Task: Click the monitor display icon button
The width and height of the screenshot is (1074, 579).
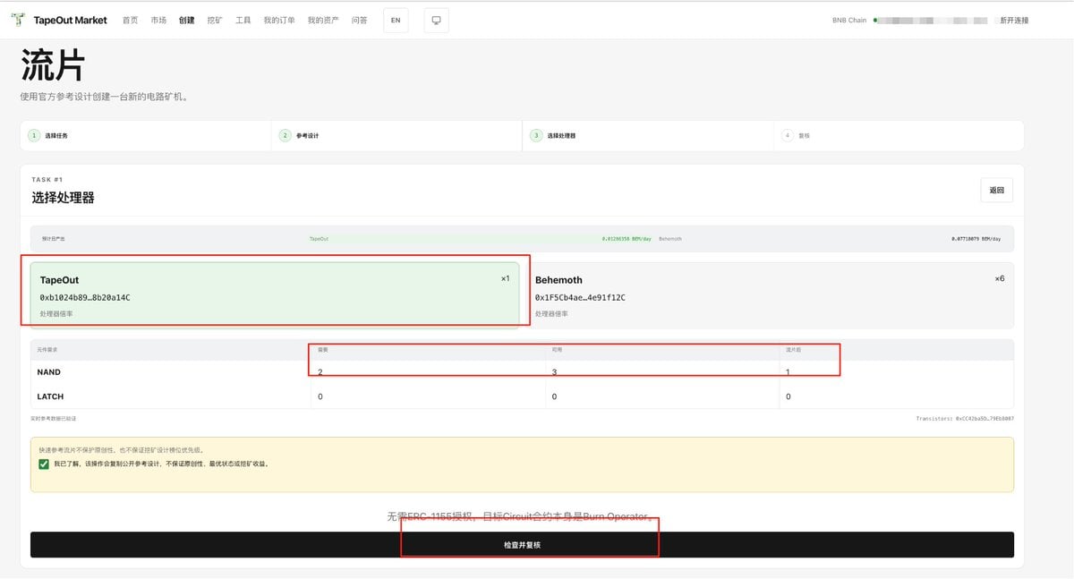Action: 437,21
